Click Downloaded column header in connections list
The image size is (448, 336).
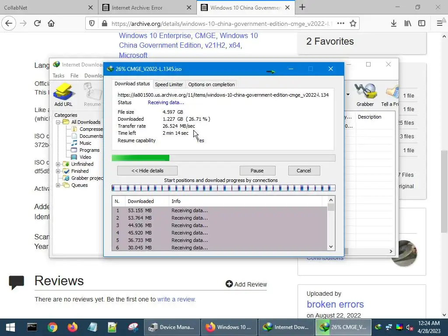[x=147, y=201]
